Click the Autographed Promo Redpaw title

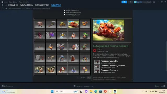[x=111, y=46]
